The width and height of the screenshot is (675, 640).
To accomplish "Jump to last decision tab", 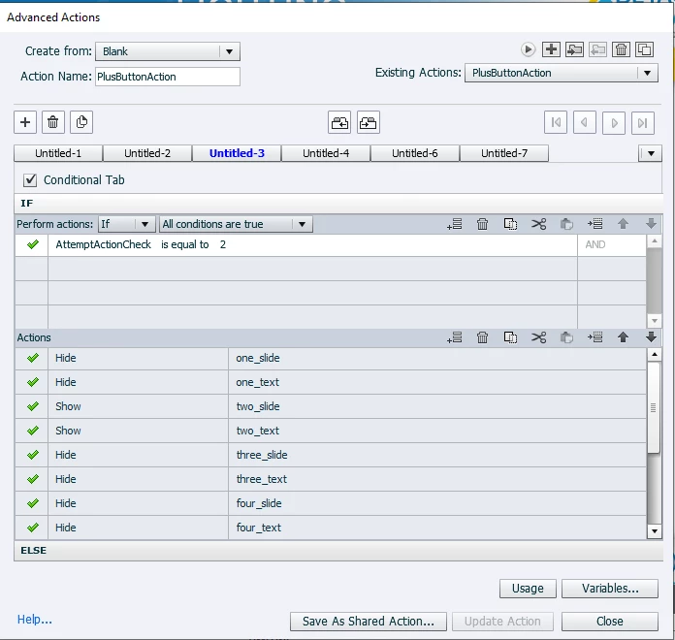I will click(643, 122).
